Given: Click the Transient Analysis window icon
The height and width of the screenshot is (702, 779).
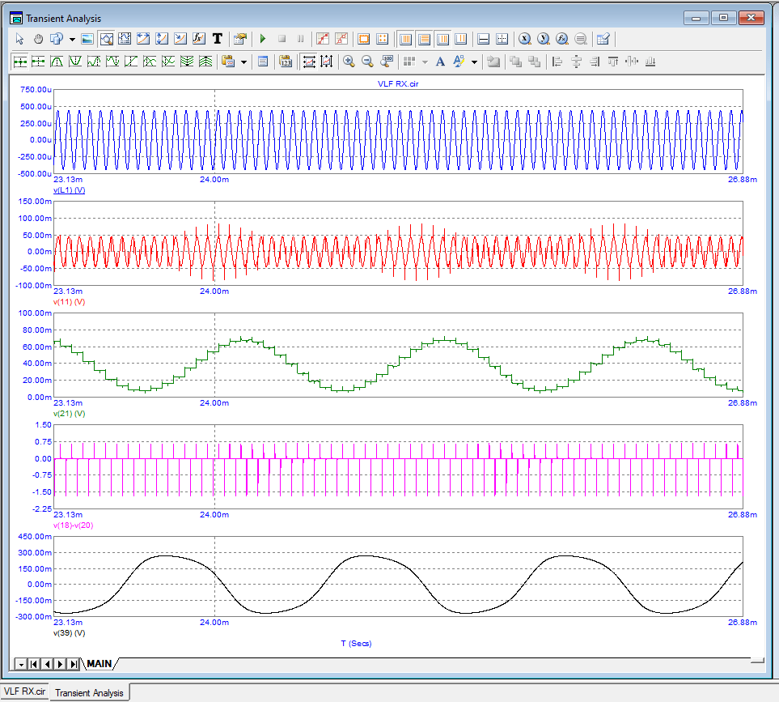Looking at the screenshot, I should (16, 19).
